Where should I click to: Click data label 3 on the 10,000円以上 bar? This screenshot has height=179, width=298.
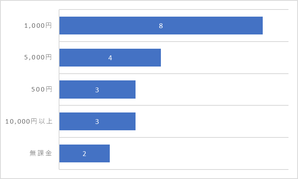pyautogui.click(x=97, y=122)
